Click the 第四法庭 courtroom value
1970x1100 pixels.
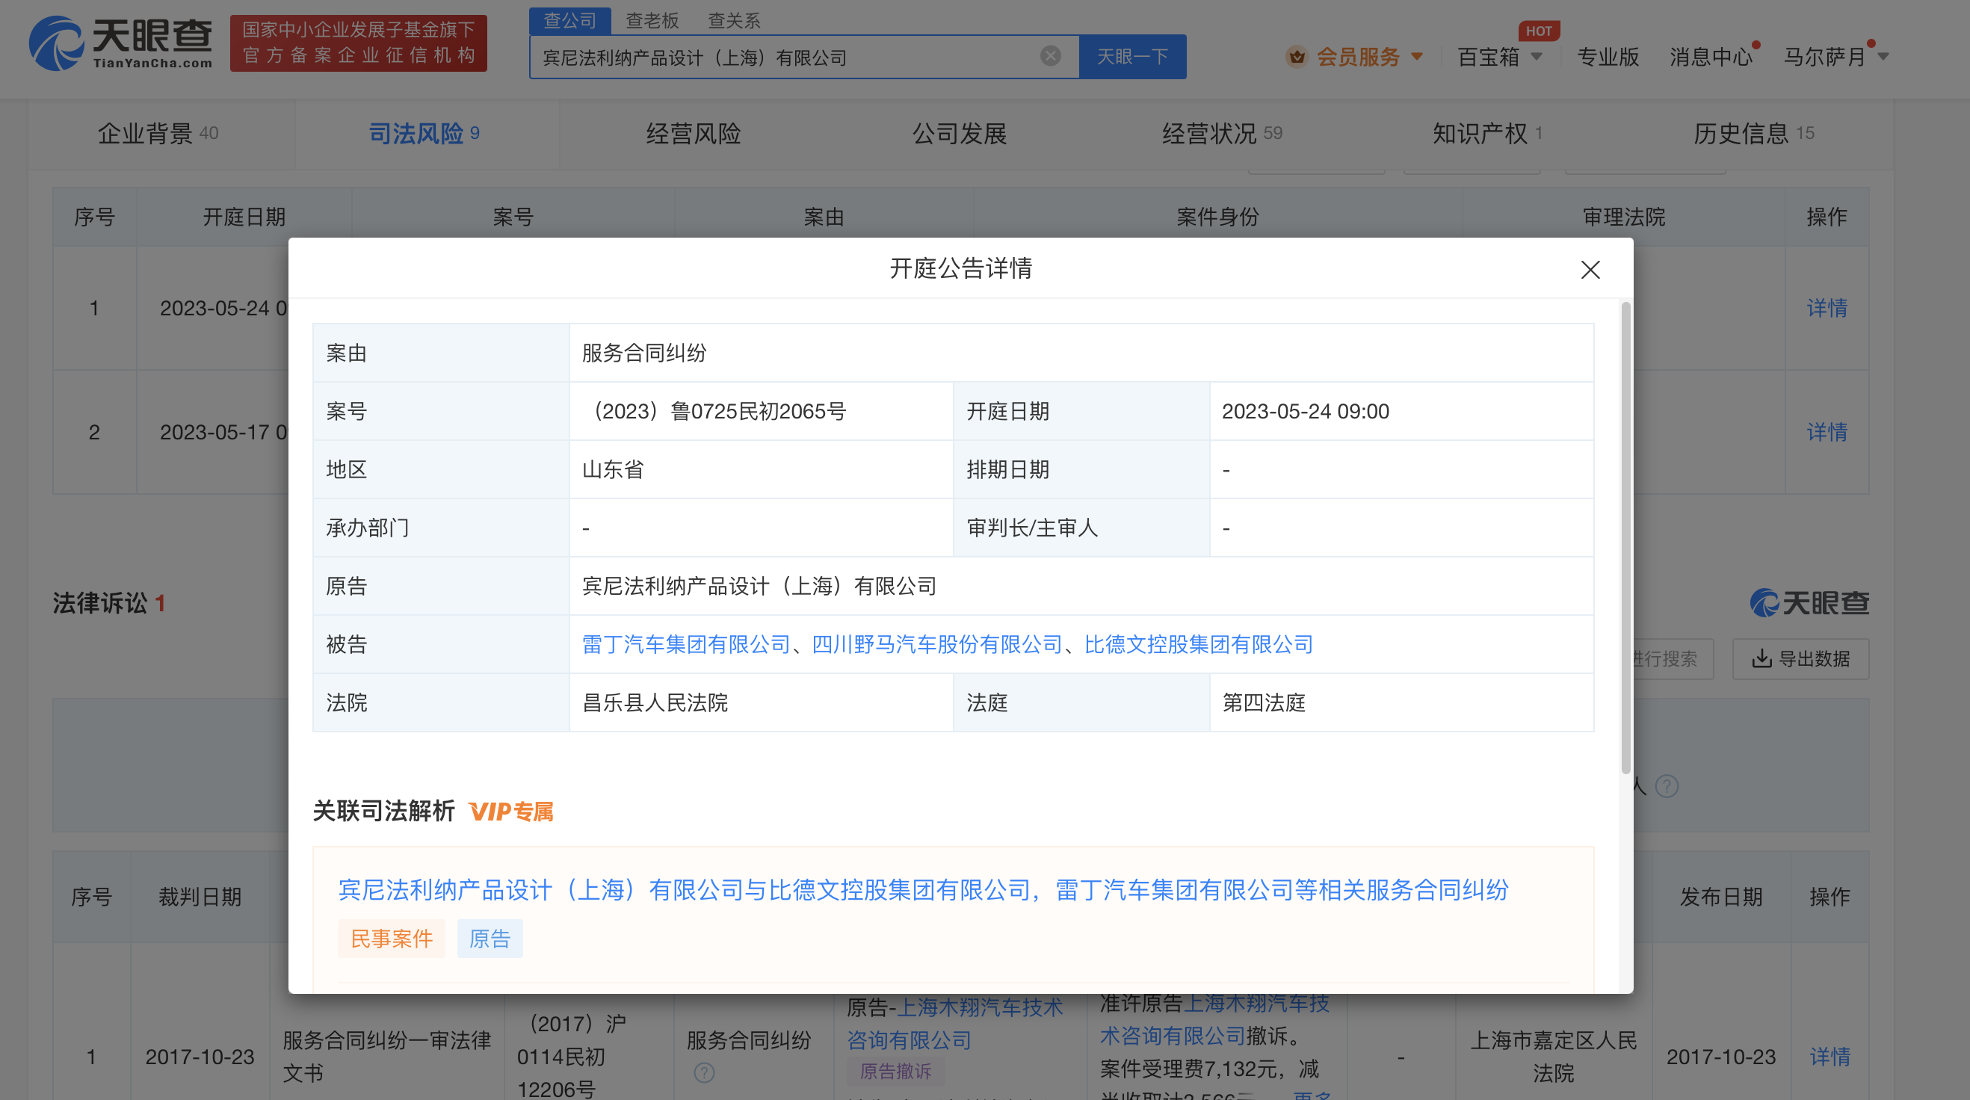pyautogui.click(x=1263, y=703)
